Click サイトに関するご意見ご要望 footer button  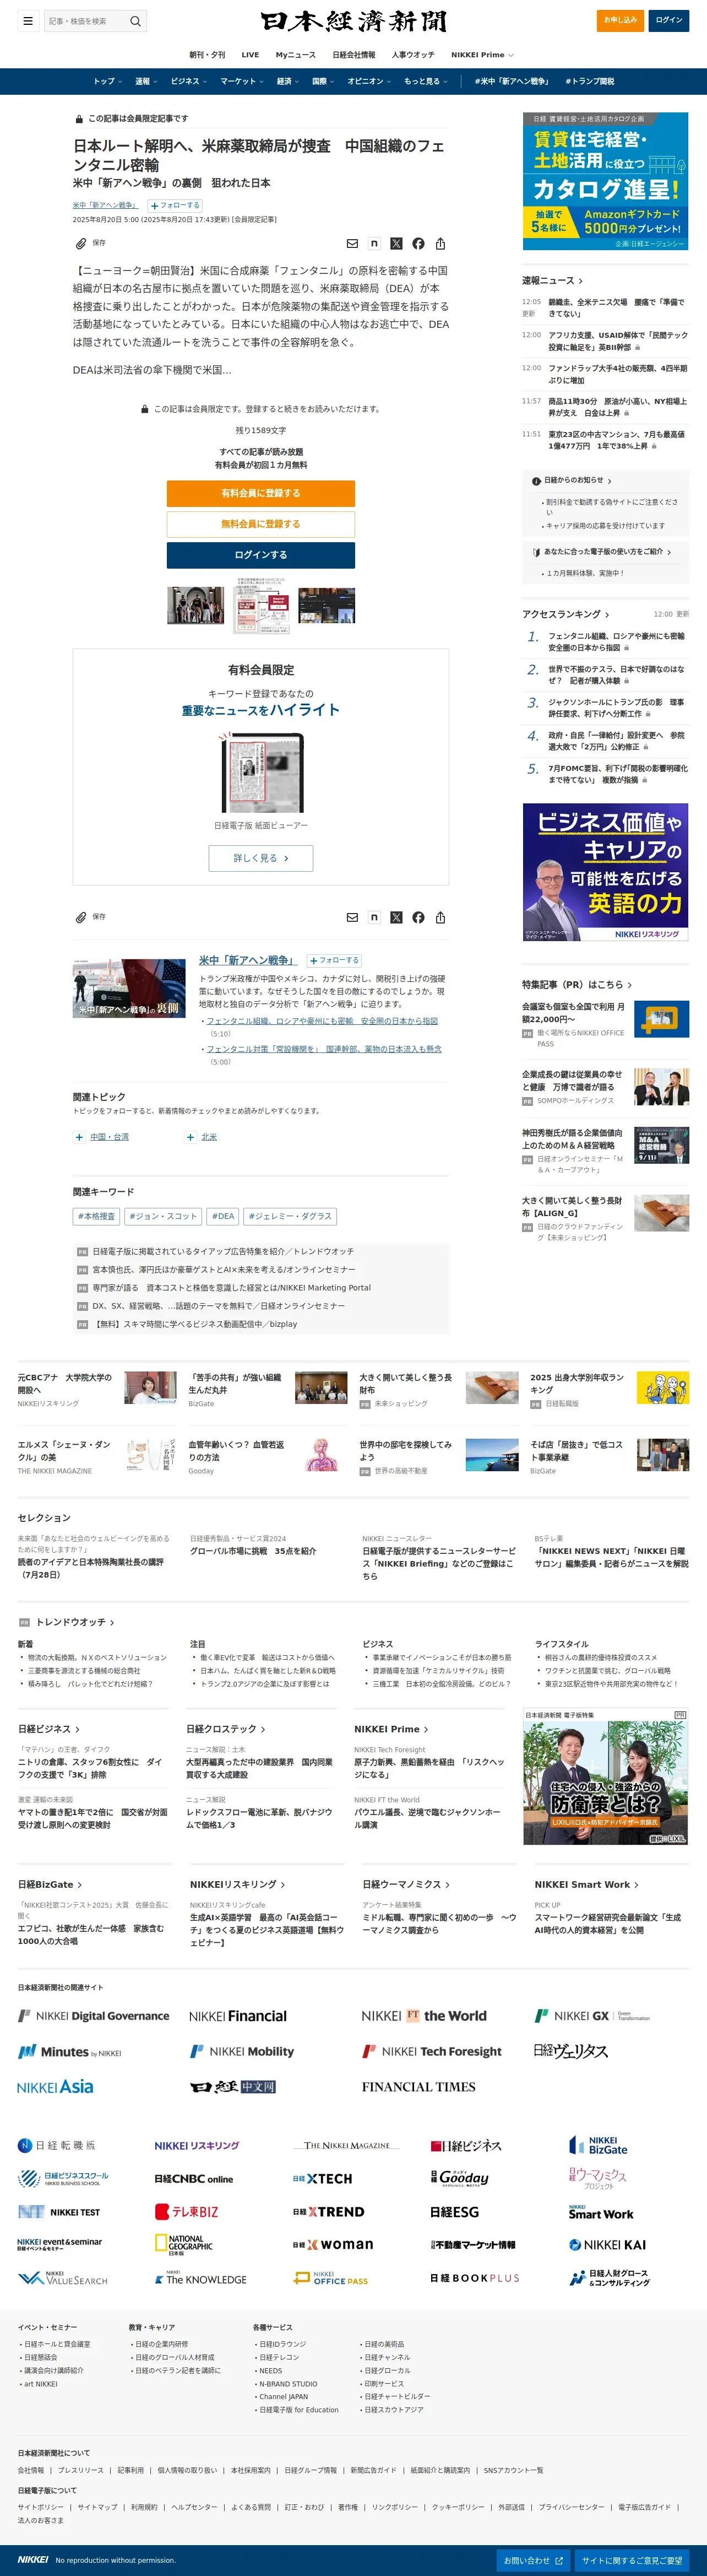[x=632, y=2561]
